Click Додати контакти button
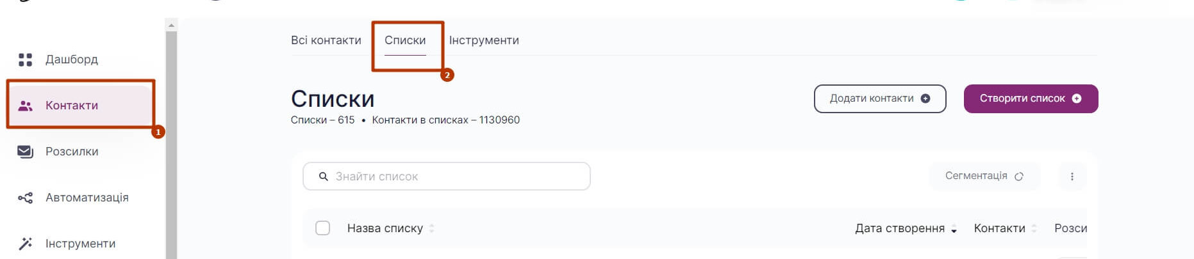This screenshot has width=1194, height=259. pos(880,98)
